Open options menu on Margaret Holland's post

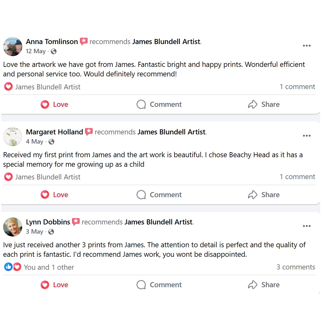coord(306,136)
